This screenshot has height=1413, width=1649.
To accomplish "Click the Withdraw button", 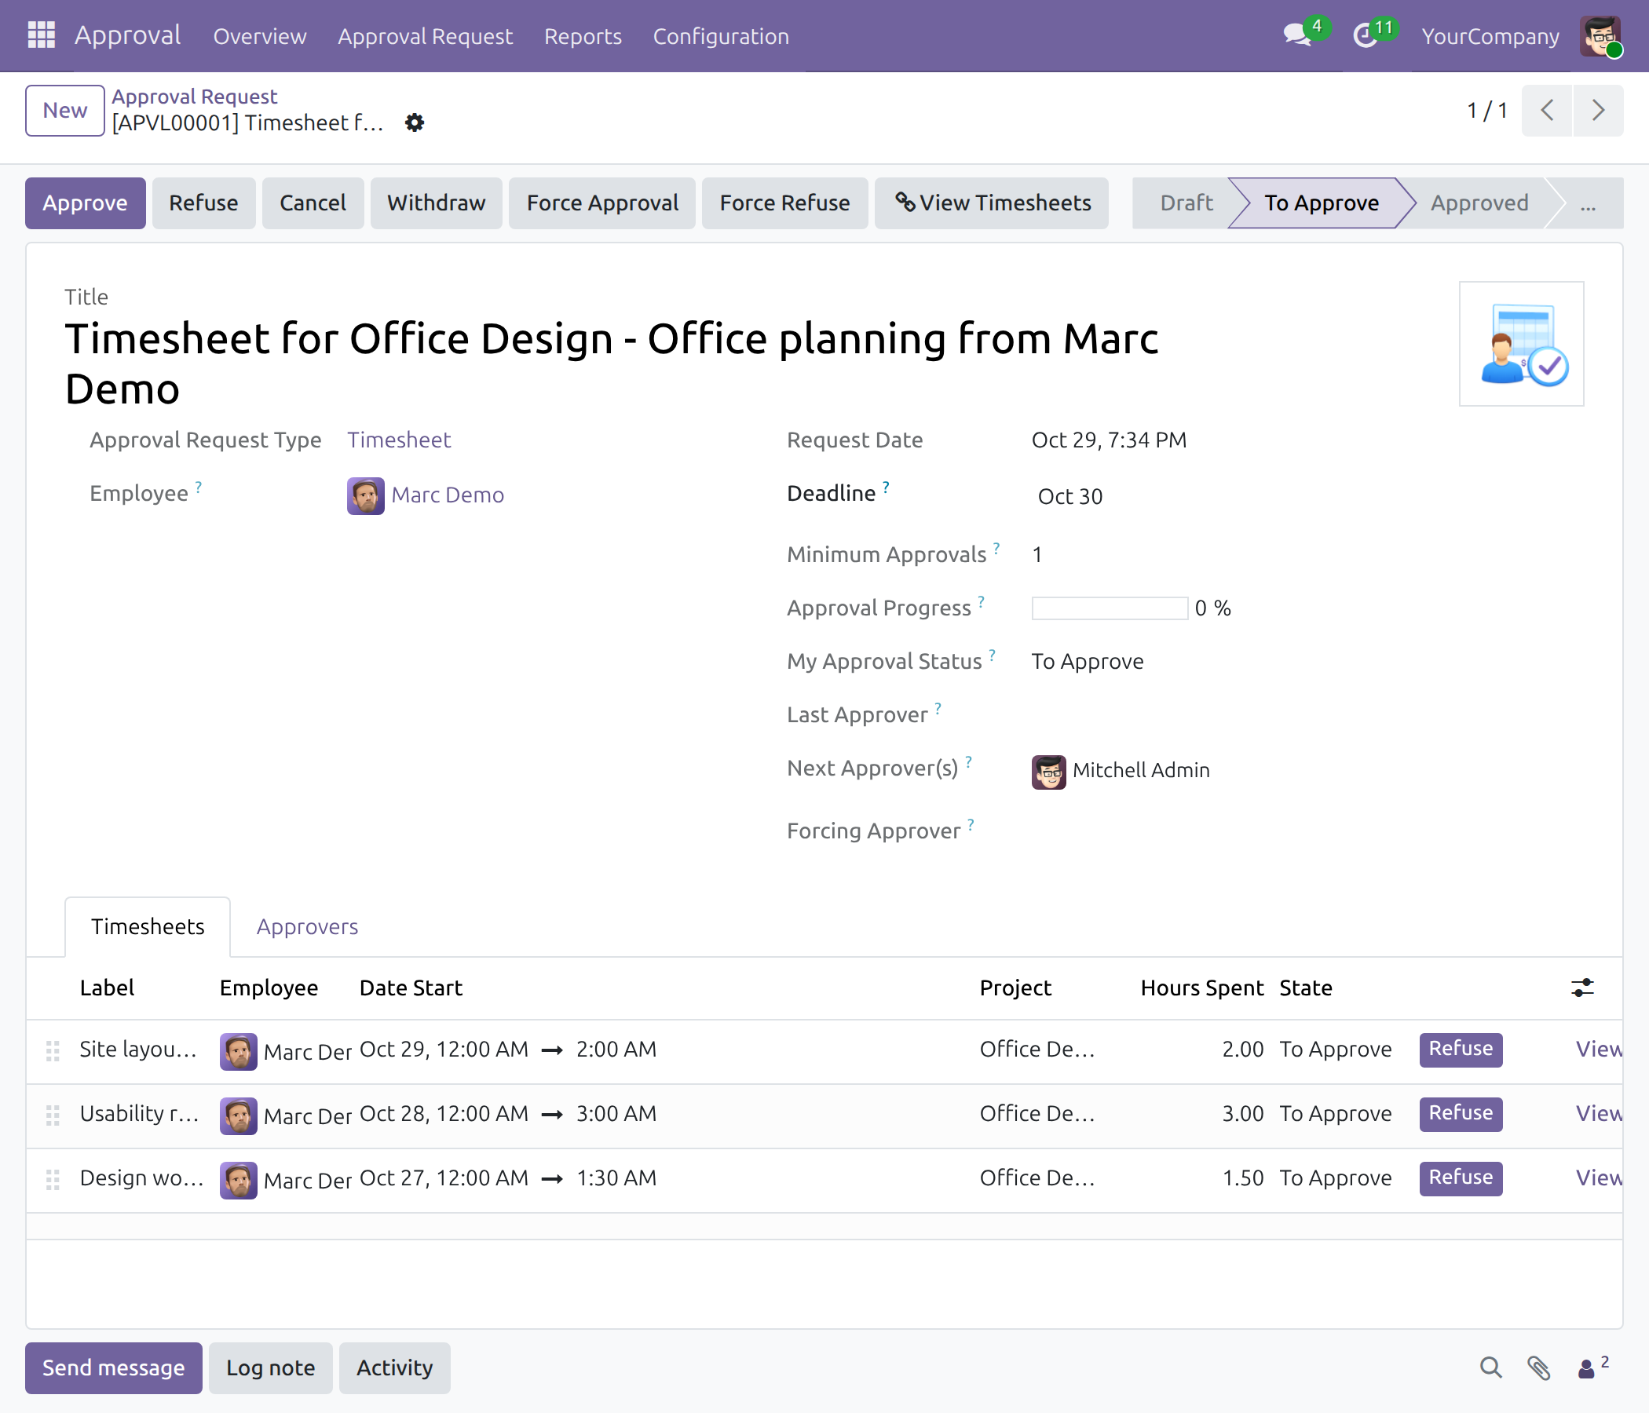I will point(436,203).
